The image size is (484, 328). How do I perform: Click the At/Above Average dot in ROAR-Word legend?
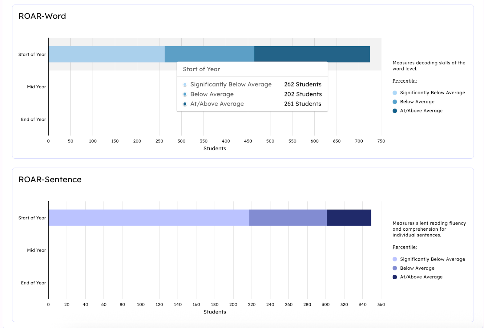(395, 111)
